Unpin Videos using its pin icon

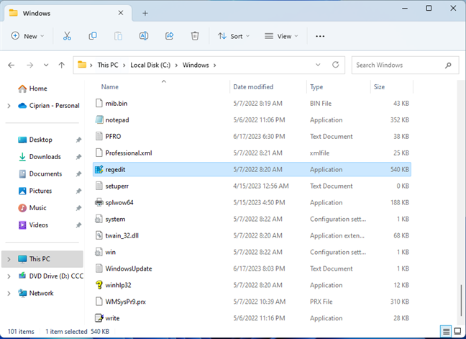coord(78,225)
